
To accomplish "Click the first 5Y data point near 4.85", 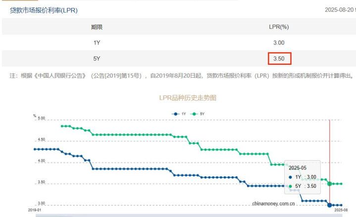I will [62, 126].
